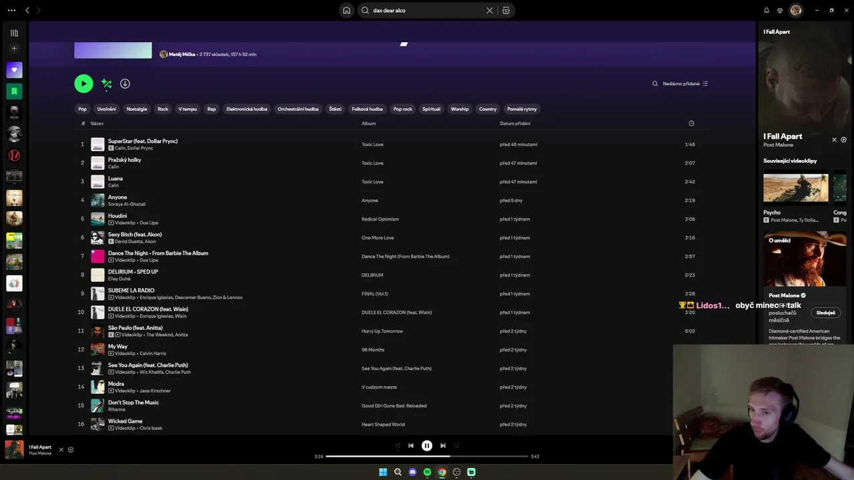Sort by duration clock icon header
The width and height of the screenshot is (854, 480).
(x=691, y=123)
